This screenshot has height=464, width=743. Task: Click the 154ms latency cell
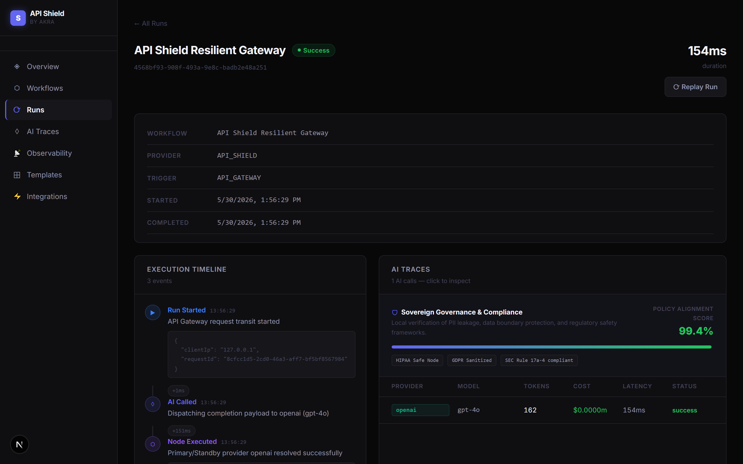coord(634,410)
